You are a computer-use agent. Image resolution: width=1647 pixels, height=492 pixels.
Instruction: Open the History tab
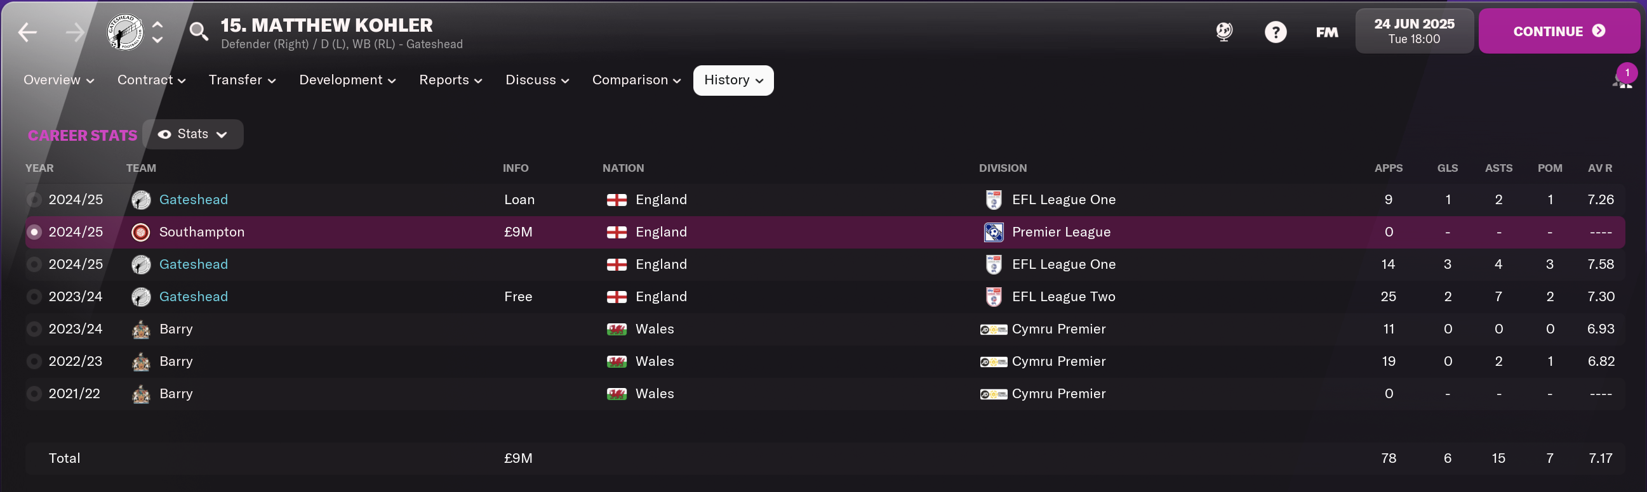733,81
